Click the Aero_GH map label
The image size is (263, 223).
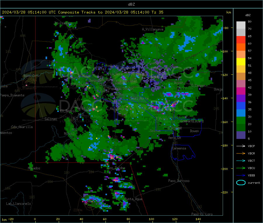(175, 138)
